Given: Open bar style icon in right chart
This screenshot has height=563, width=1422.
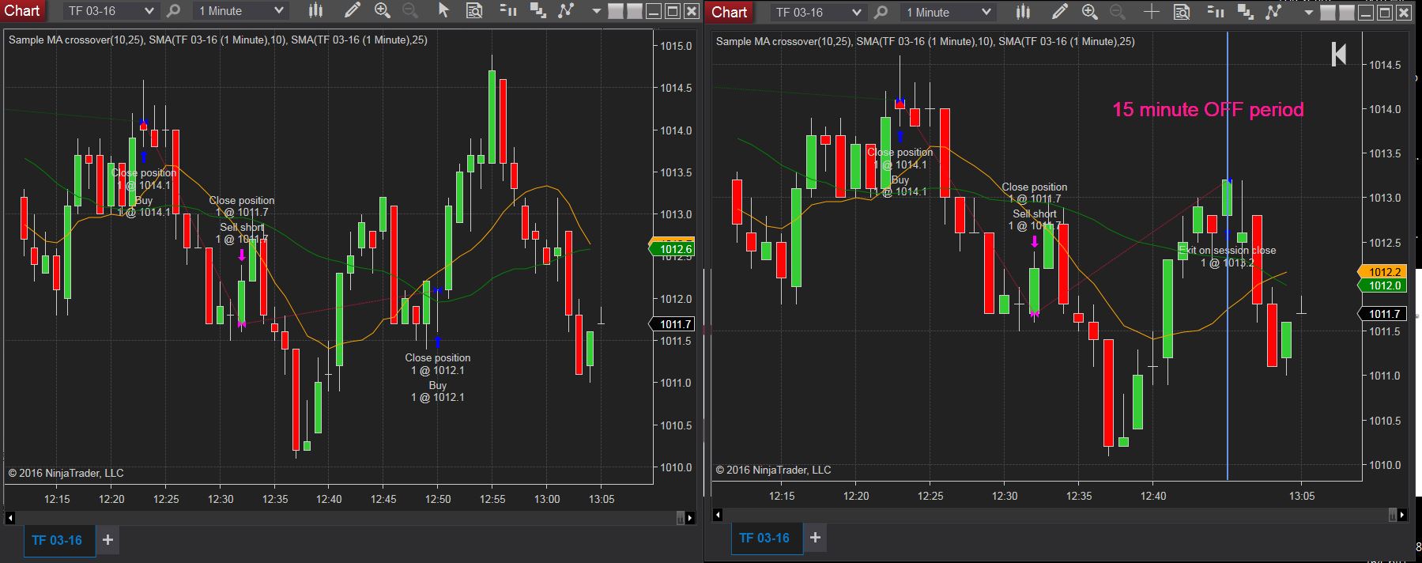Looking at the screenshot, I should click(1023, 12).
